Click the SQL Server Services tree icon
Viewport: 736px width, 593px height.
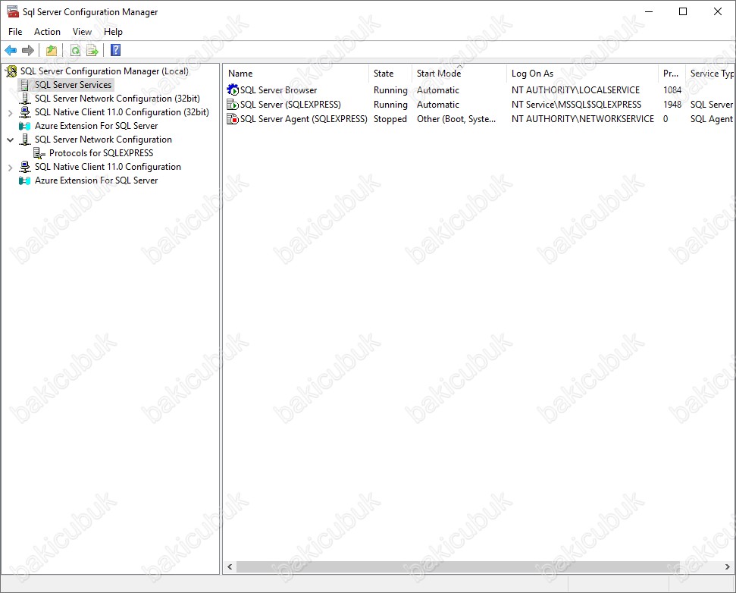[25, 85]
